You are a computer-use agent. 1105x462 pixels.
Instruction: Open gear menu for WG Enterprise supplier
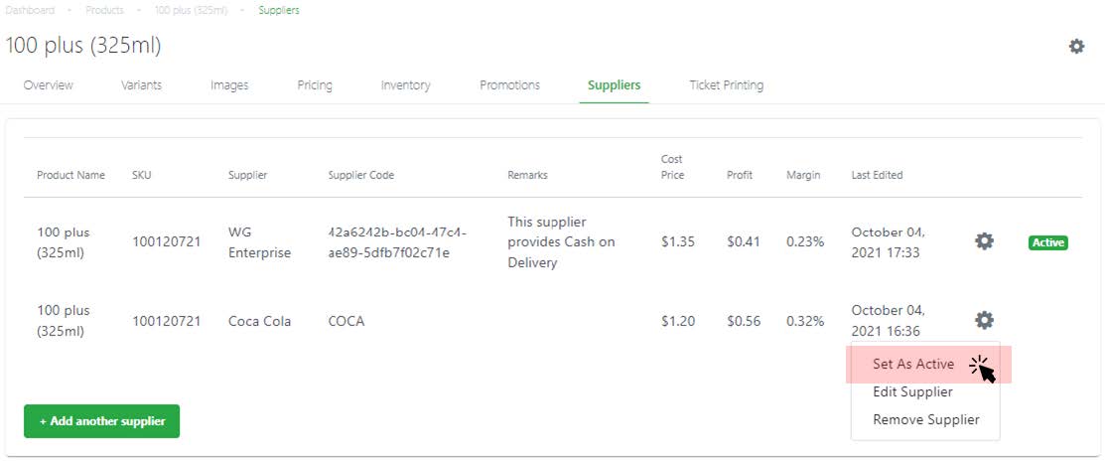pyautogui.click(x=984, y=241)
